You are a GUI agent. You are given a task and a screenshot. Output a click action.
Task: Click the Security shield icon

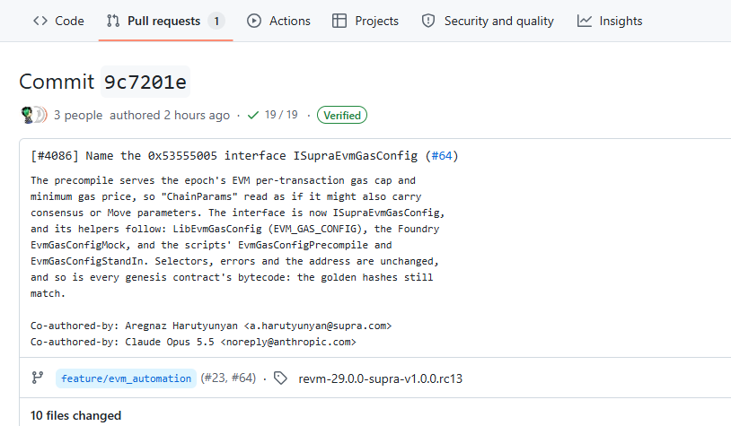[x=428, y=21]
